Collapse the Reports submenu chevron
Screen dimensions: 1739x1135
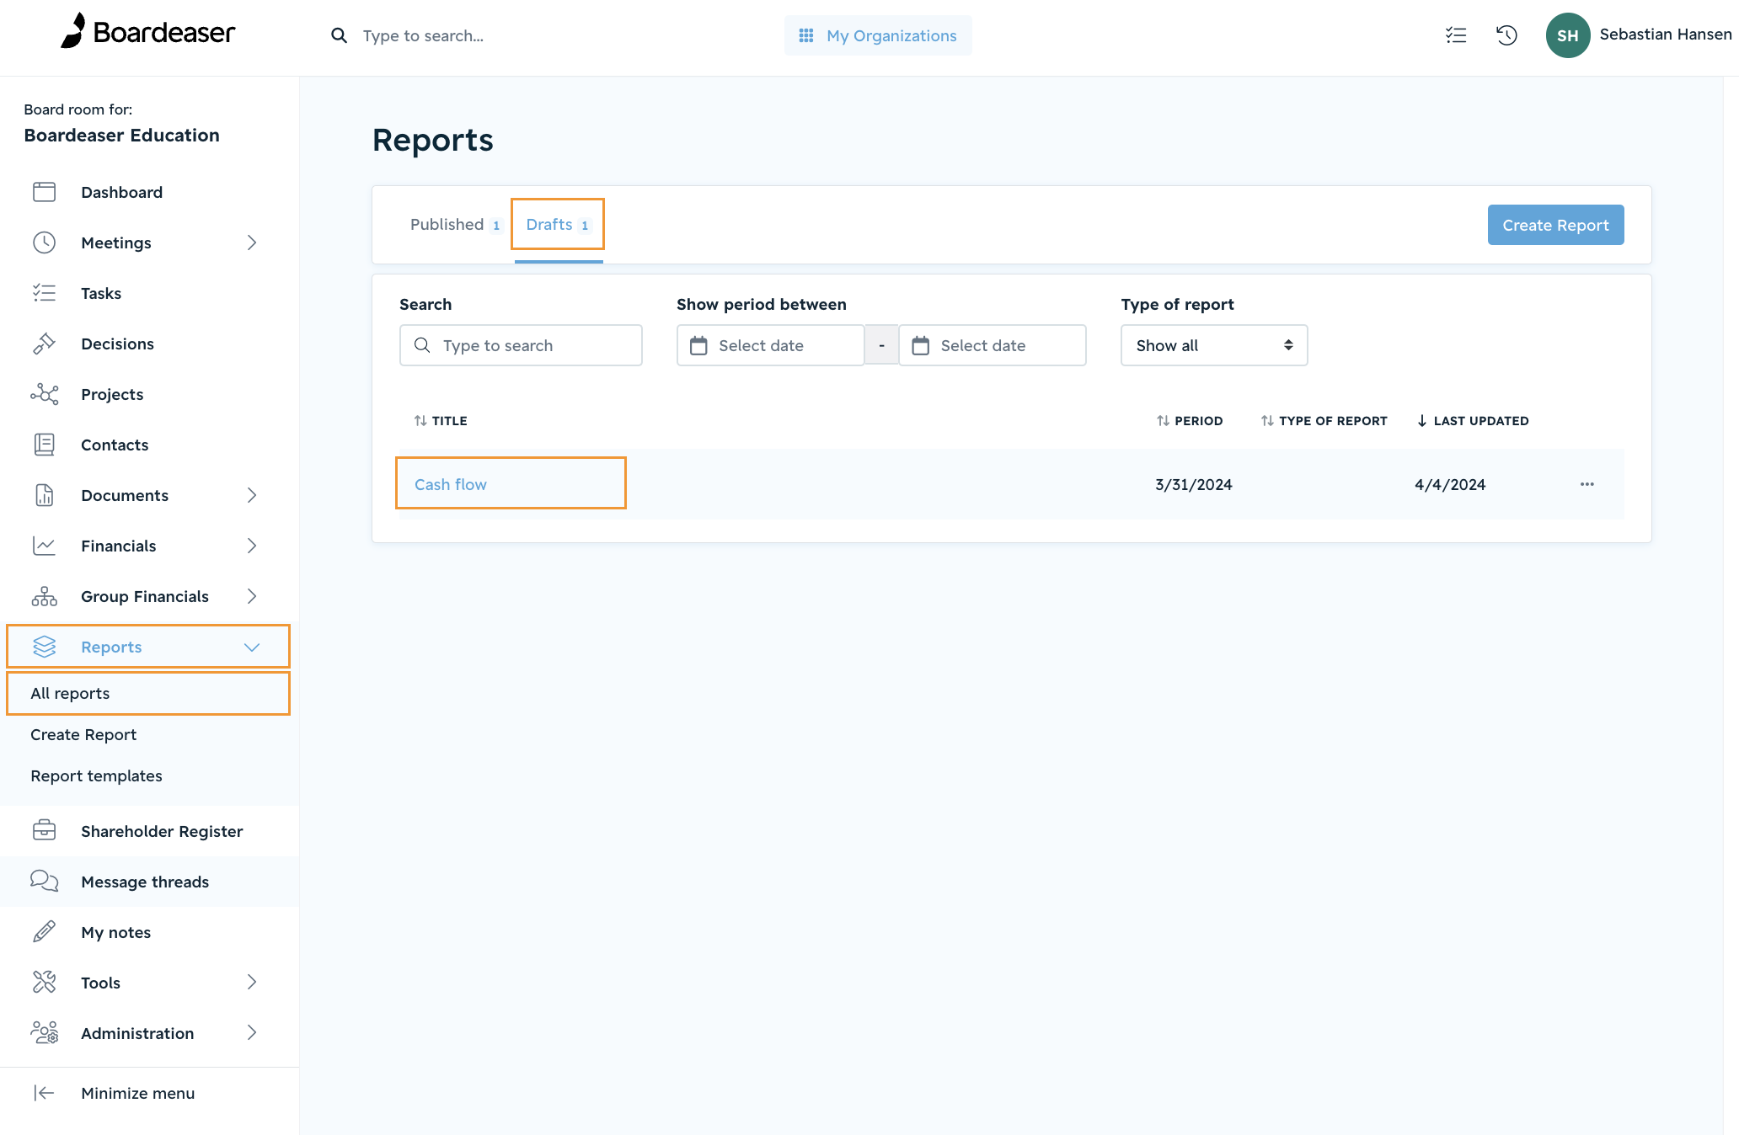coord(252,647)
